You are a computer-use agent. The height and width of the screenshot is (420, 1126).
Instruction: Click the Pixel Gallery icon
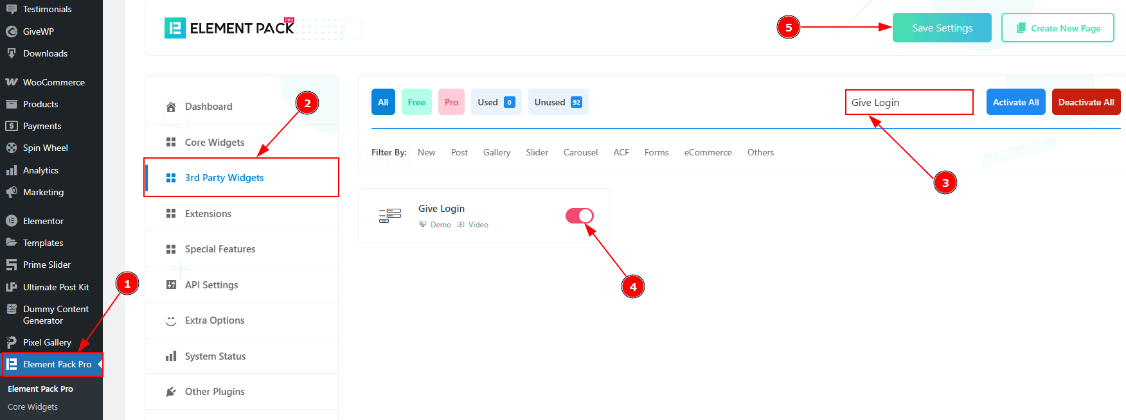[x=12, y=342]
